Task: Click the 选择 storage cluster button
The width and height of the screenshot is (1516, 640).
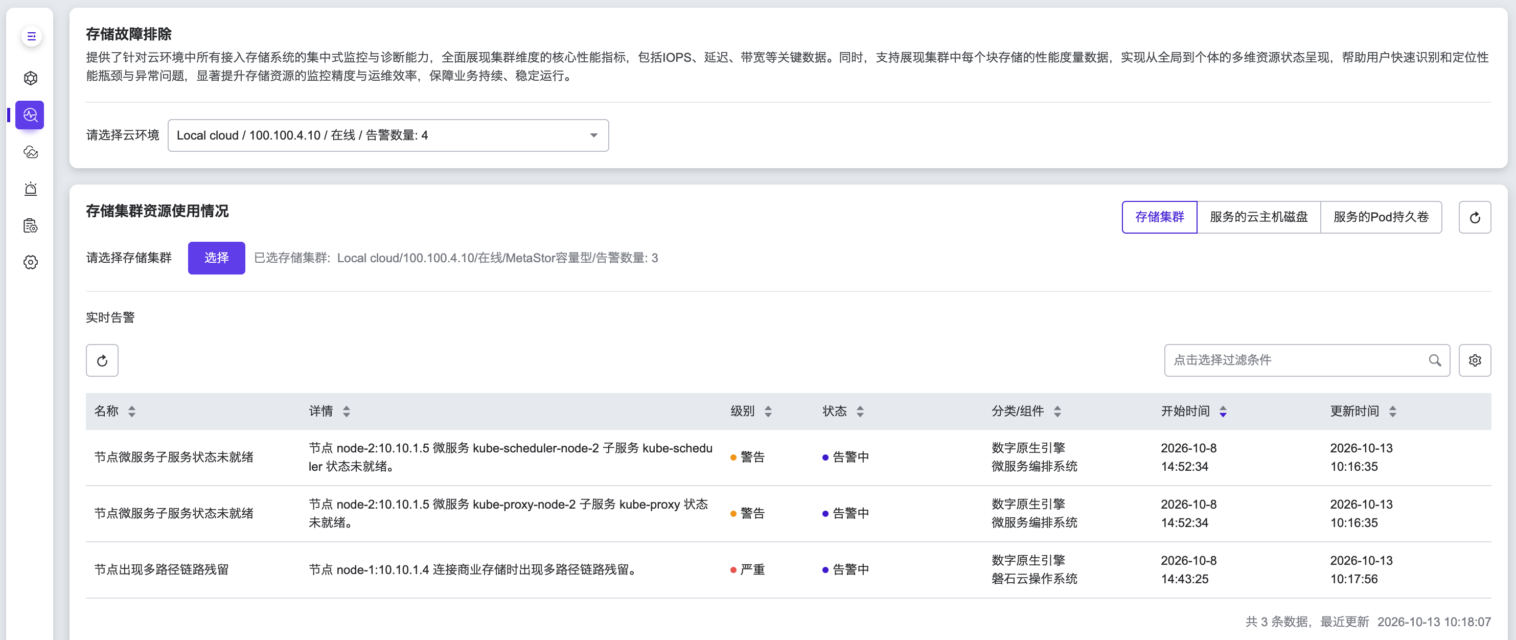Action: pos(217,258)
